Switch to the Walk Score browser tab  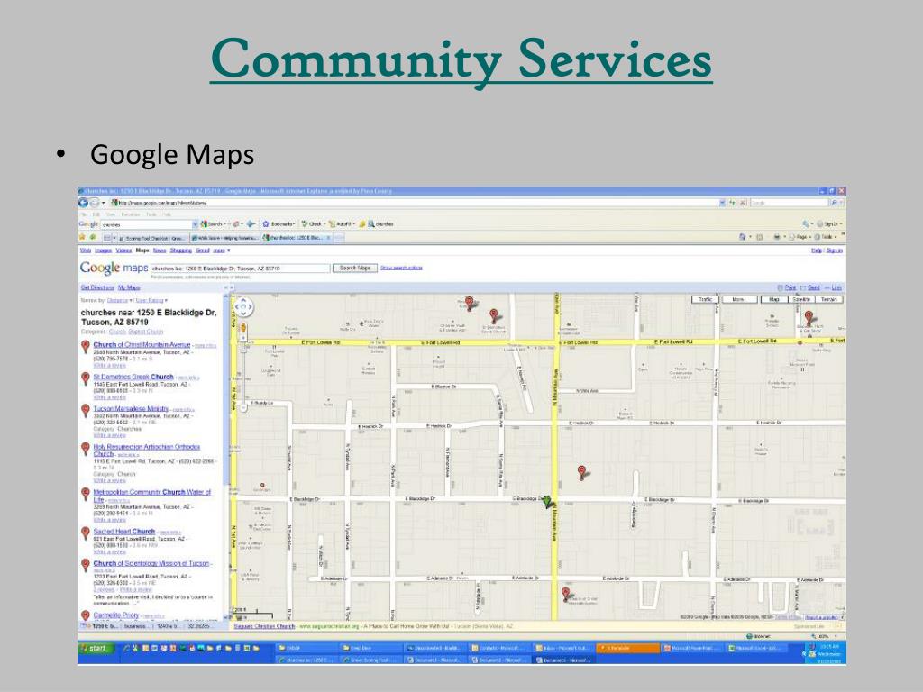(224, 238)
